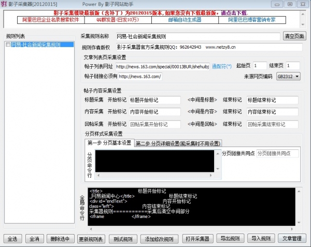The image size is (311, 247).
Task: Focus the 标题开始标记 input field
Action: pyautogui.click(x=155, y=100)
